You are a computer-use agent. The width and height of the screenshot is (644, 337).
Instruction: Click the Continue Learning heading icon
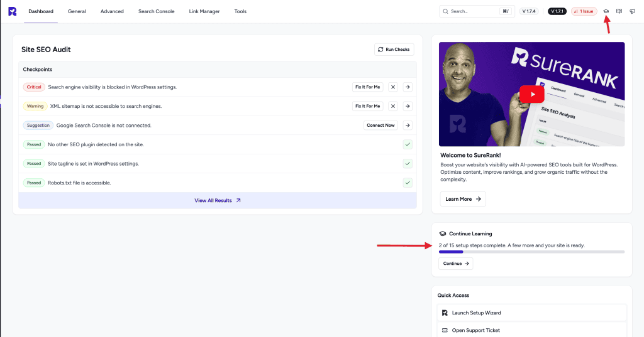[x=442, y=233]
